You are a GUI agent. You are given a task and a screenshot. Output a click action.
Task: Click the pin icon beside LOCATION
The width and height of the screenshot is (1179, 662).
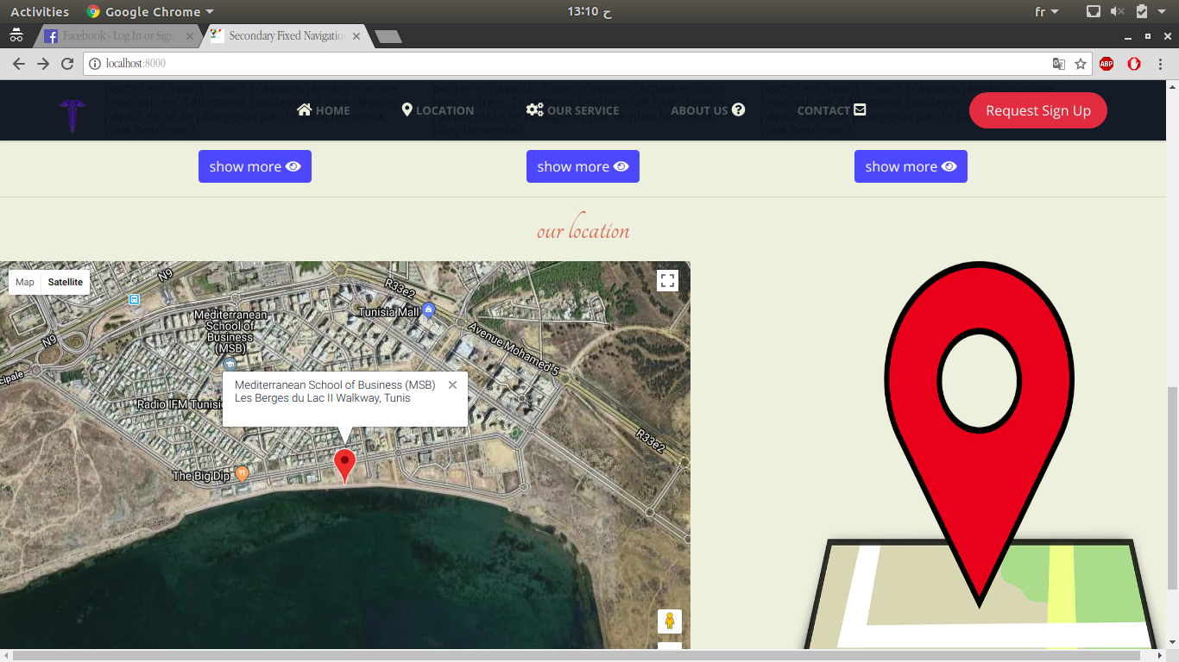(407, 109)
